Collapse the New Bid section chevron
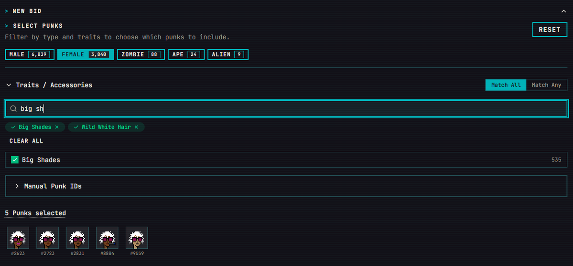573x266 pixels. click(x=563, y=11)
